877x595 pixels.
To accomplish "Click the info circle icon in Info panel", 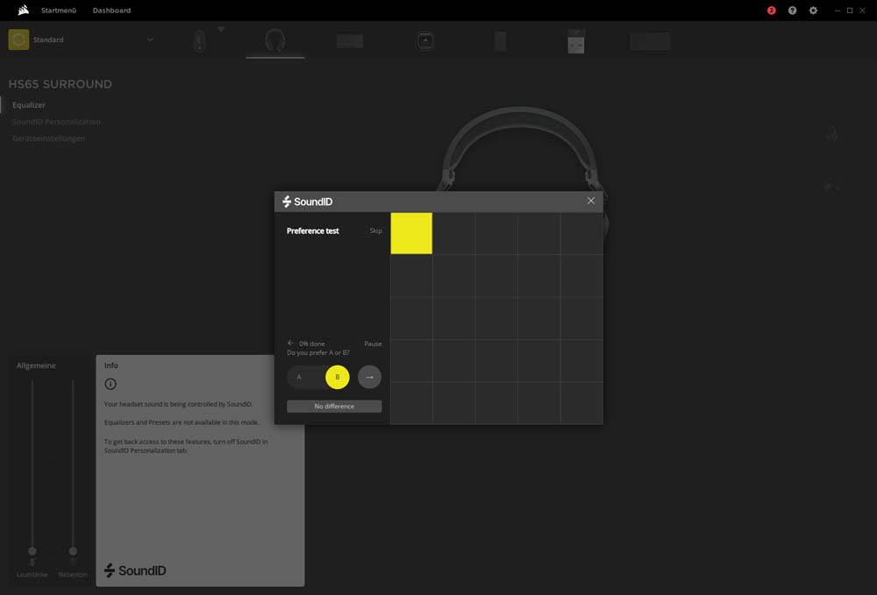I will (111, 384).
